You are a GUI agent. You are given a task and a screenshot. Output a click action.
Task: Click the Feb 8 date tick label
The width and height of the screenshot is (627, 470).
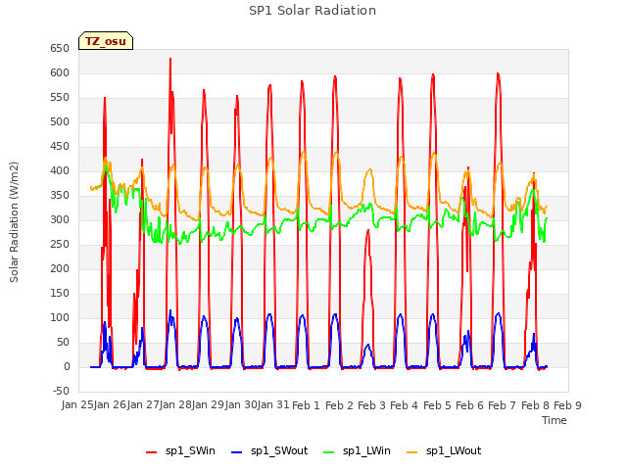(535, 405)
